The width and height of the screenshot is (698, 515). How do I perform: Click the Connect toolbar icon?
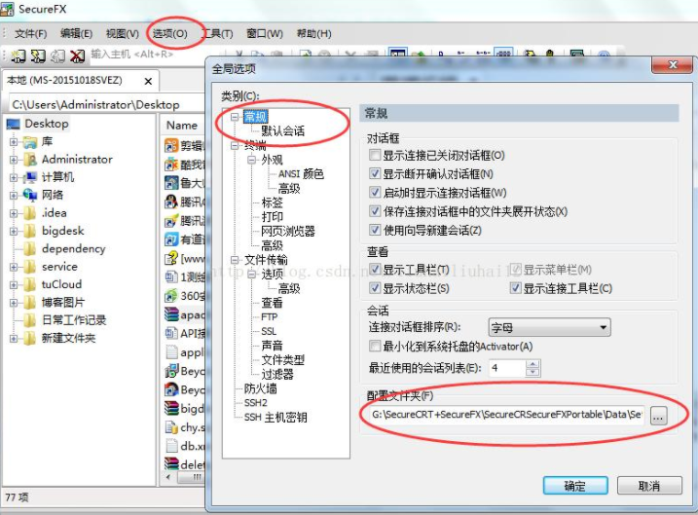(18, 56)
